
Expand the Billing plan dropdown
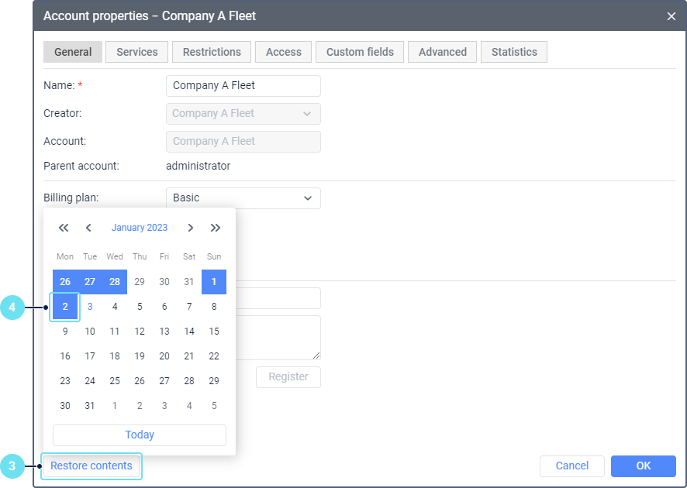pyautogui.click(x=243, y=198)
